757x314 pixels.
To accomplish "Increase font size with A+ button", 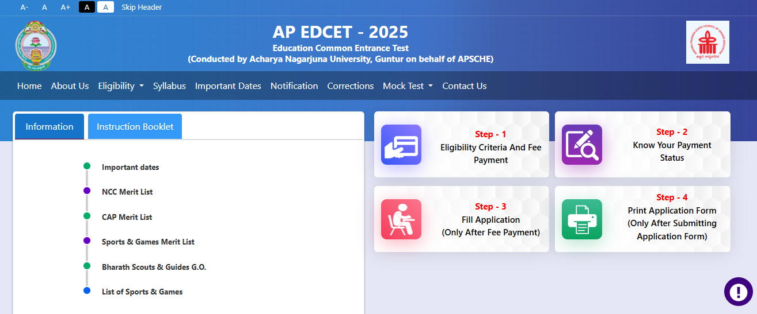I will [x=66, y=7].
